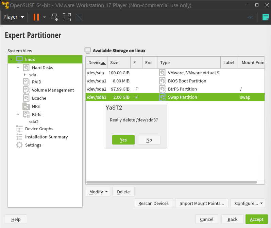This screenshot has height=228, width=271.
Task: Click the Help button
Action: pyautogui.click(x=16, y=219)
